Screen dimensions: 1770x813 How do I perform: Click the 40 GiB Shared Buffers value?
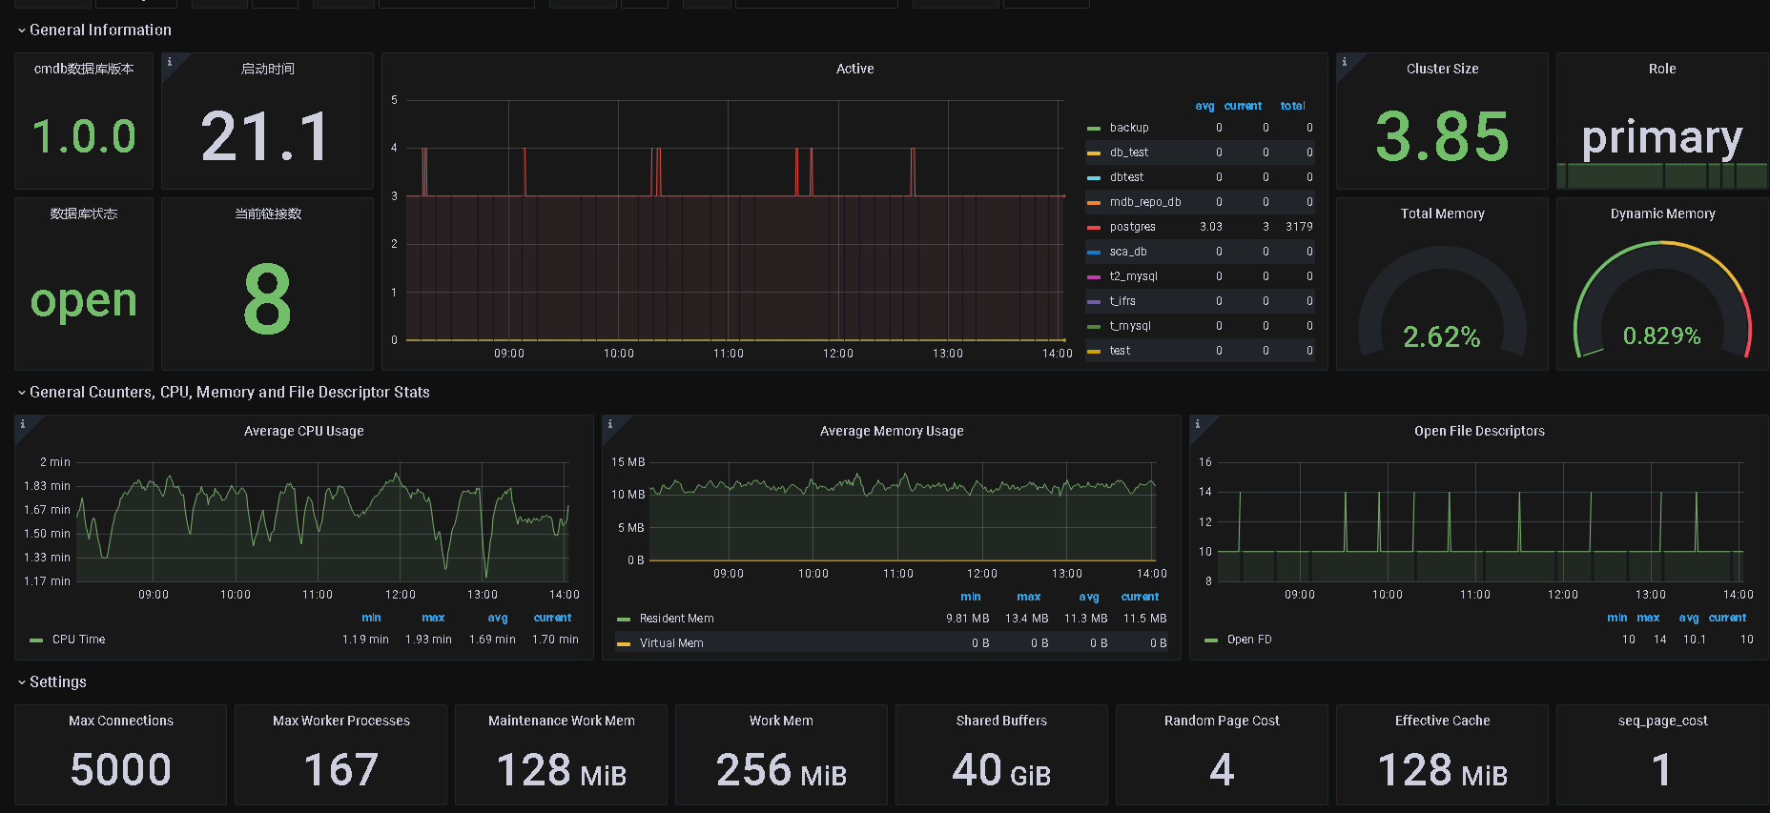click(1001, 769)
